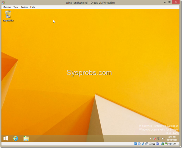
Task: Click the virtualization features status icon
Action: point(157,143)
